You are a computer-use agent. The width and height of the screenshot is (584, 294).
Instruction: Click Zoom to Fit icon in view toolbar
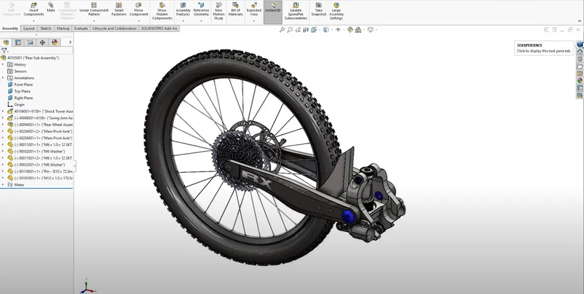[282, 30]
